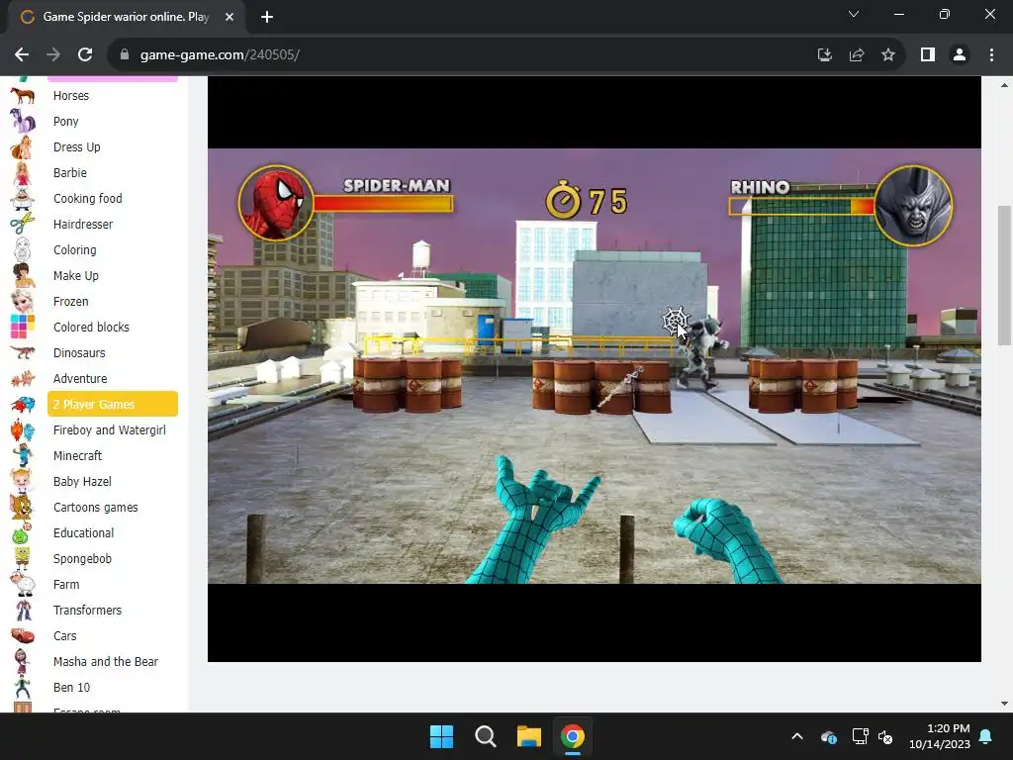This screenshot has height=760, width=1013.
Task: Click the Minecraft character icon
Action: 22,455
